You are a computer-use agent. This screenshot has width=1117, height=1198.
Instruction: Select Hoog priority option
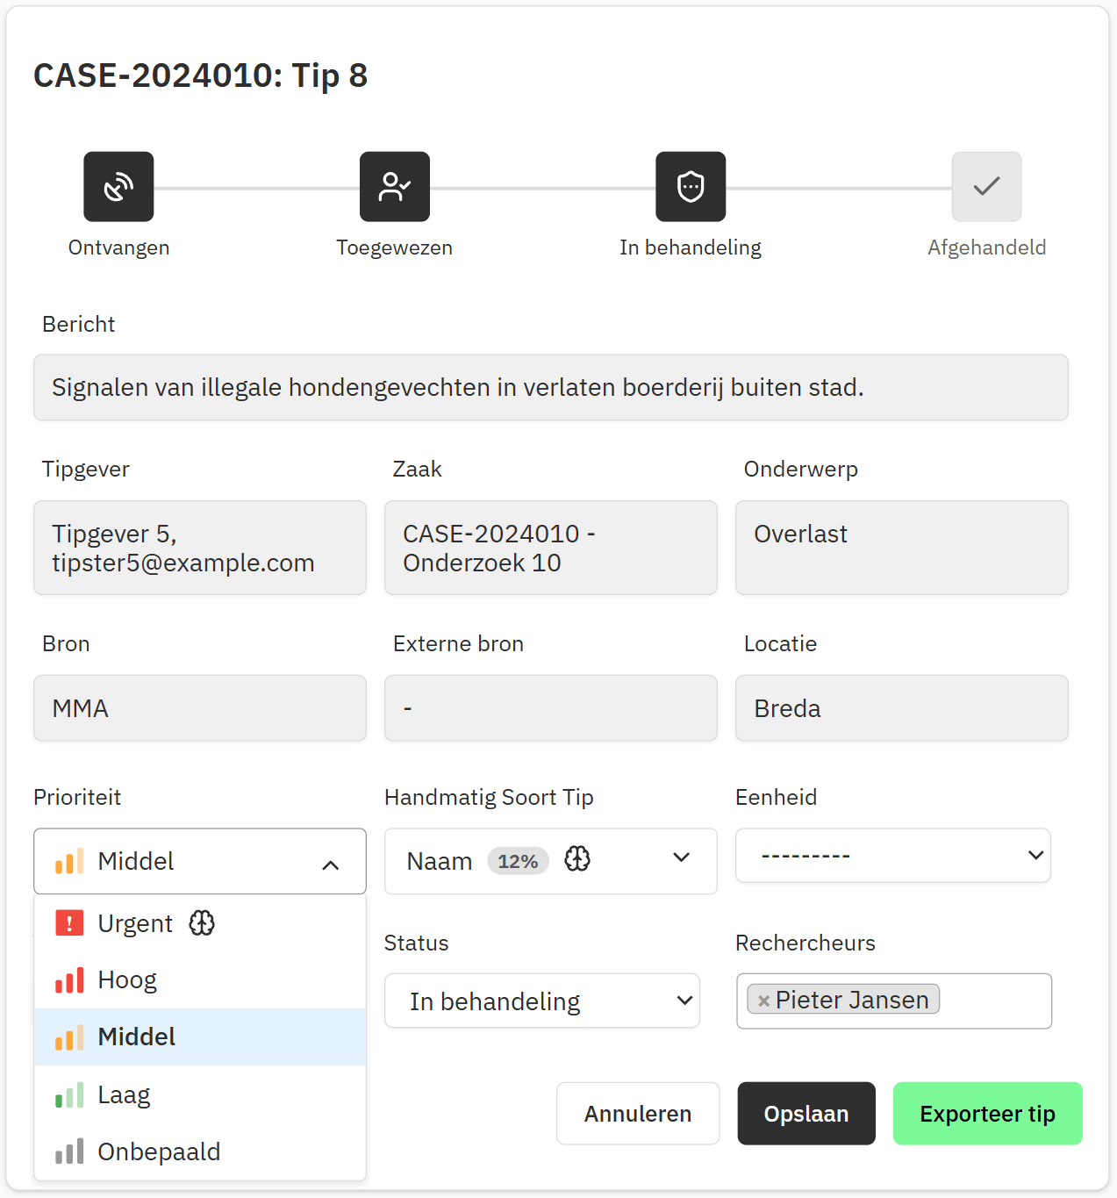click(127, 980)
